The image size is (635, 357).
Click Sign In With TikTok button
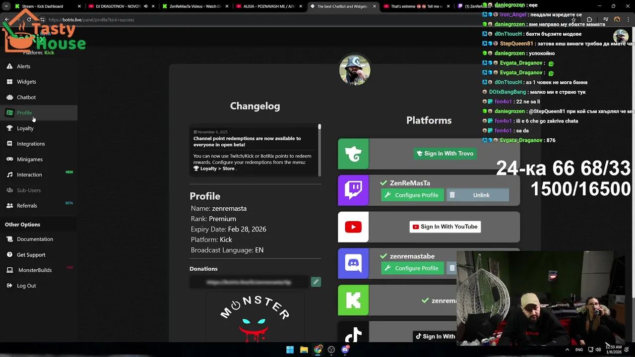pyautogui.click(x=435, y=337)
